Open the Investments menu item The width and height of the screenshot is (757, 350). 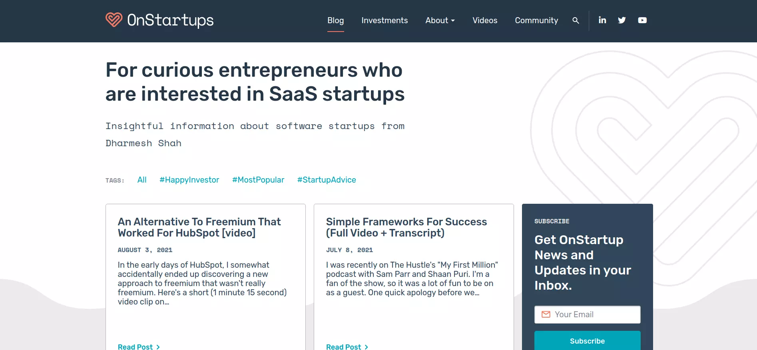[384, 20]
